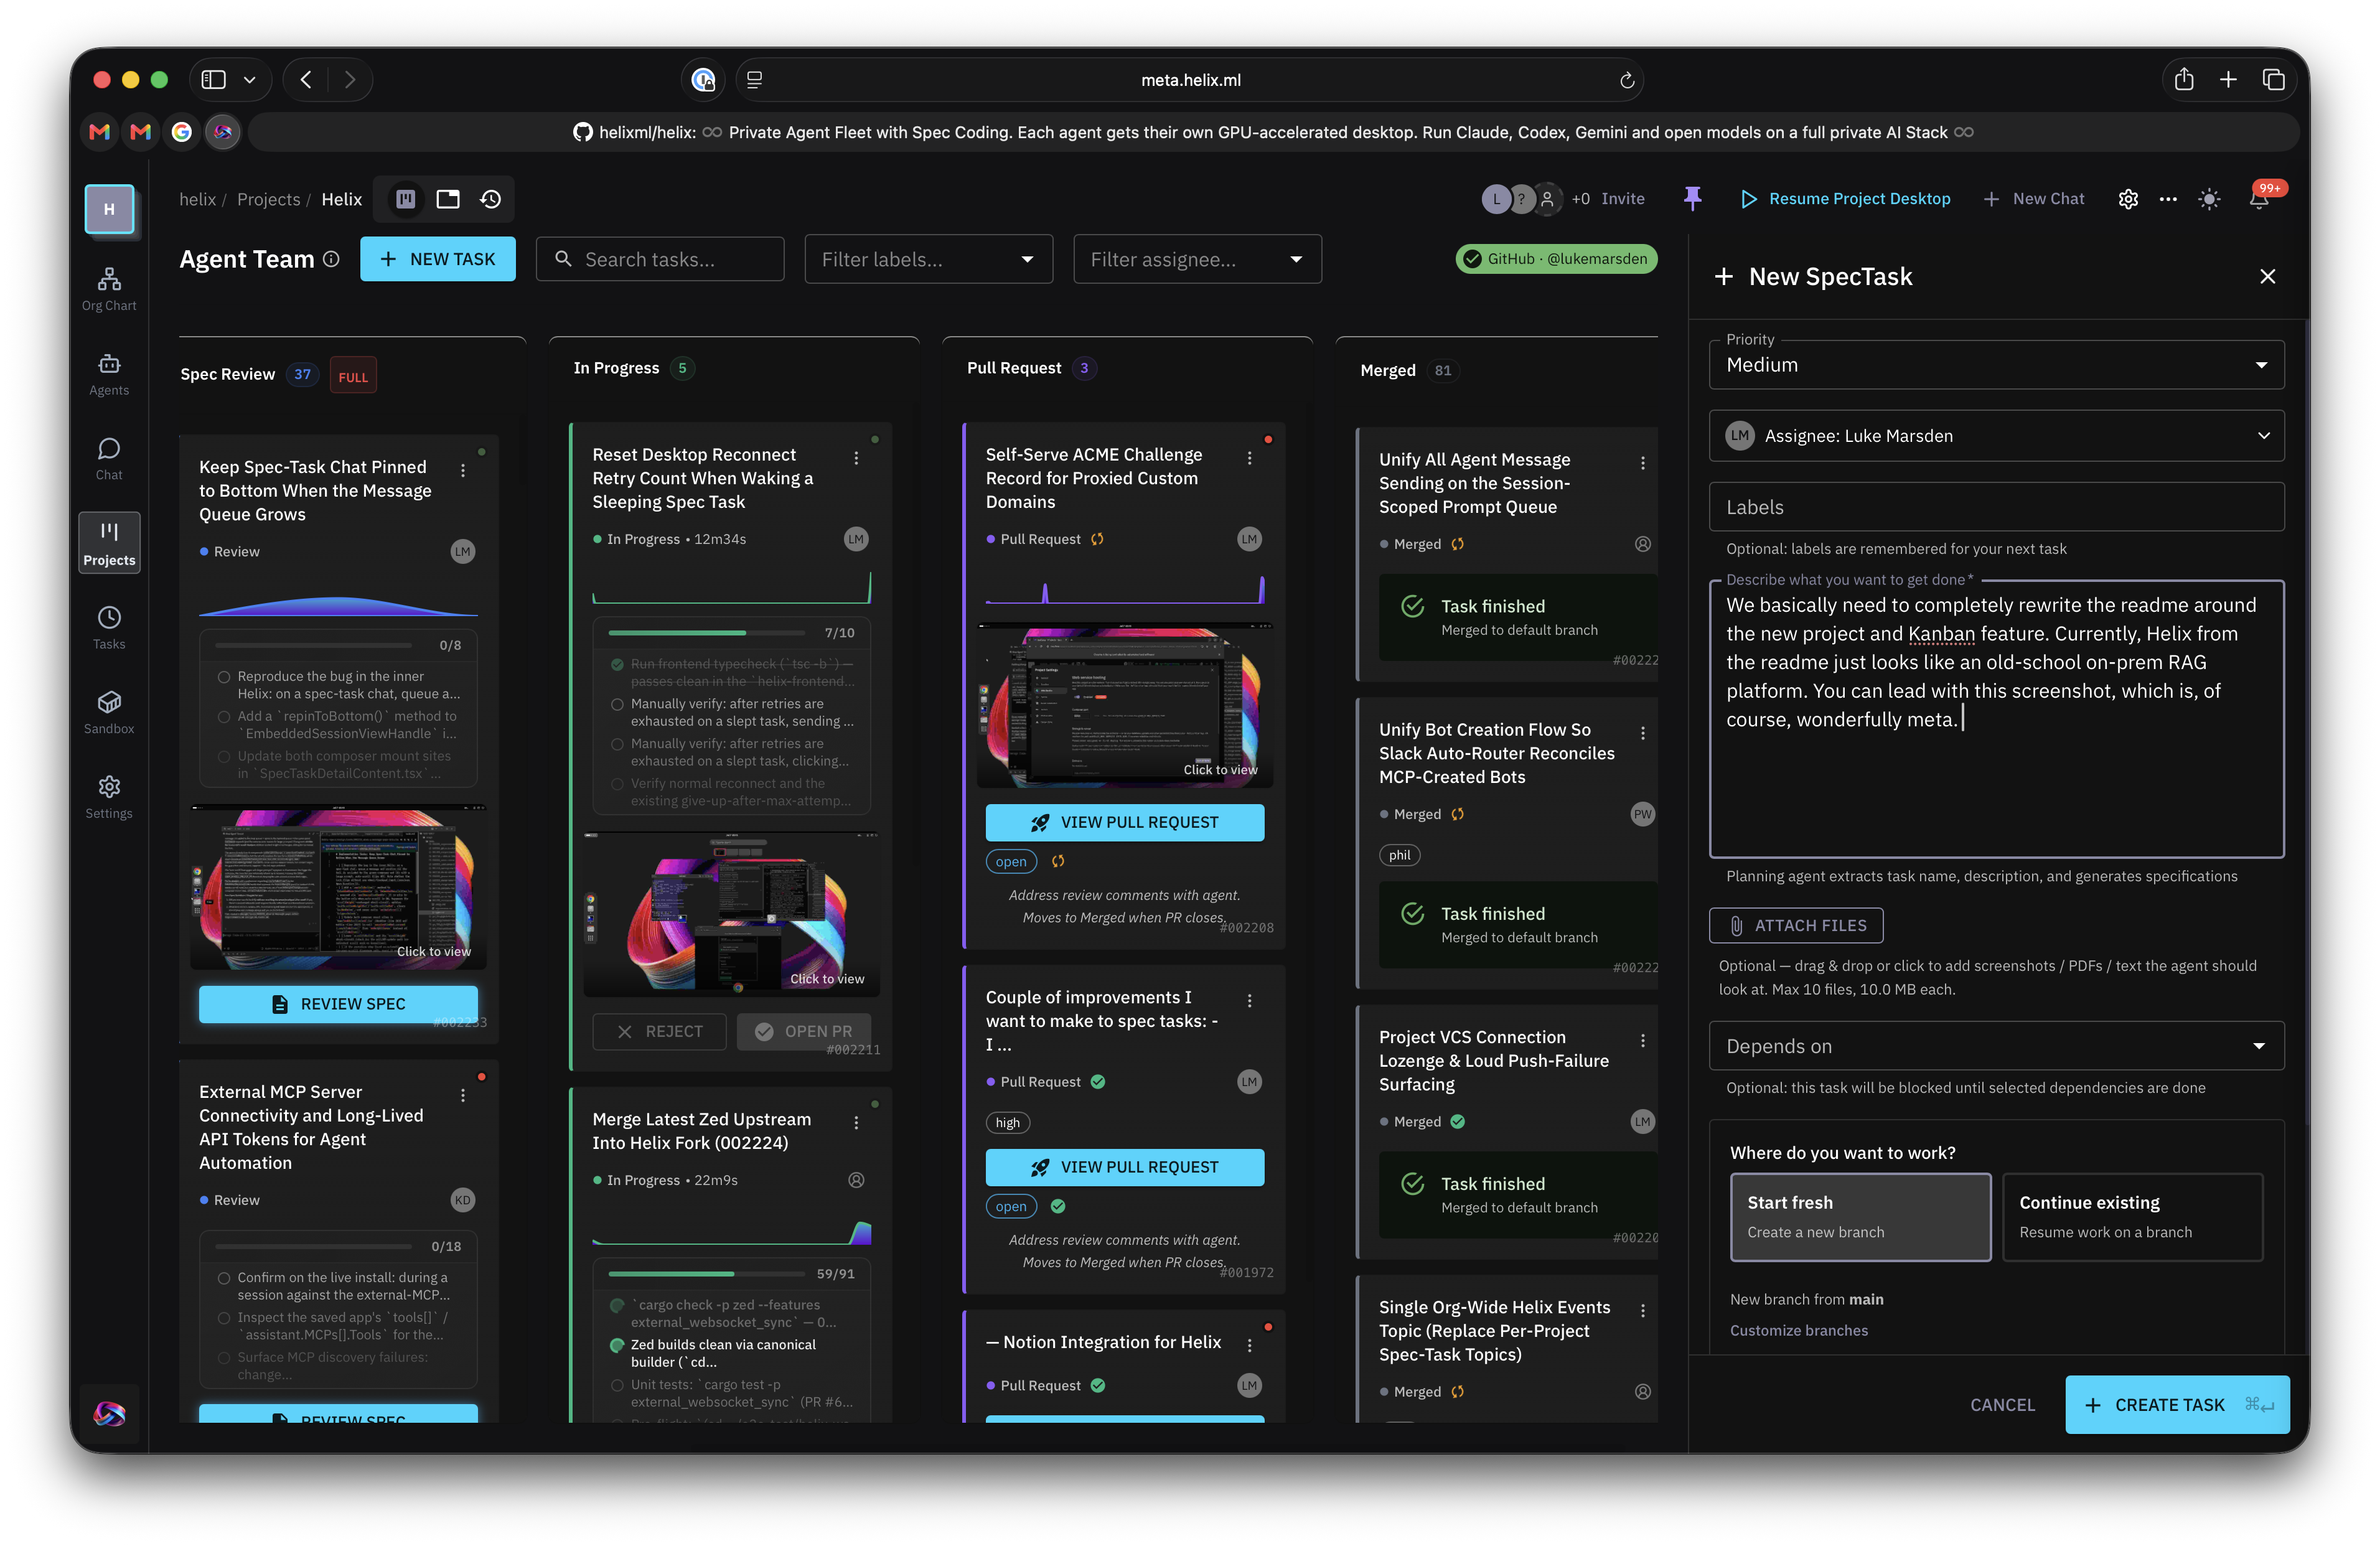Check 'Reproduce the bug in the inner' task item

pos(224,677)
